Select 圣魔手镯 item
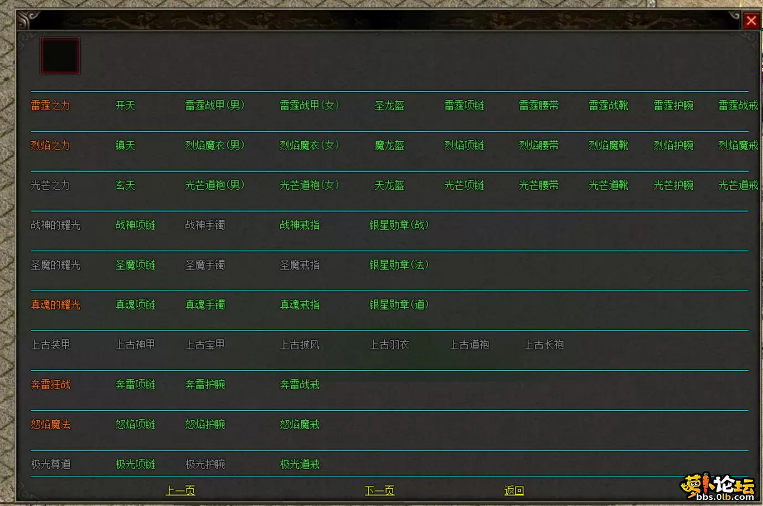Viewport: 763px width, 506px height. (x=205, y=265)
